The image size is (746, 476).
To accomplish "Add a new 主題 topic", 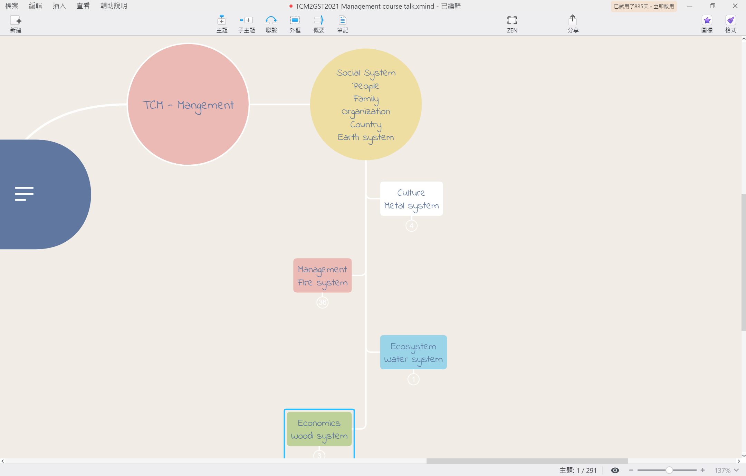I will [x=222, y=23].
